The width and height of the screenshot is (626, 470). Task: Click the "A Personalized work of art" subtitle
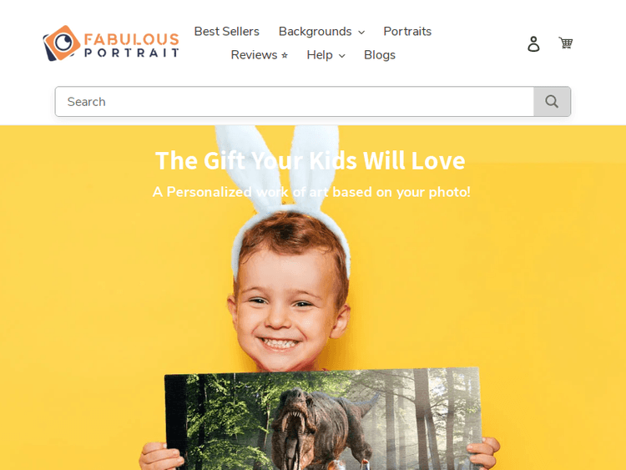click(311, 192)
